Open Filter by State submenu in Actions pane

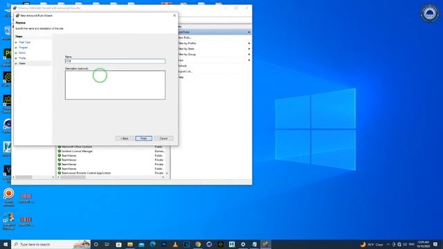pyautogui.click(x=214, y=49)
